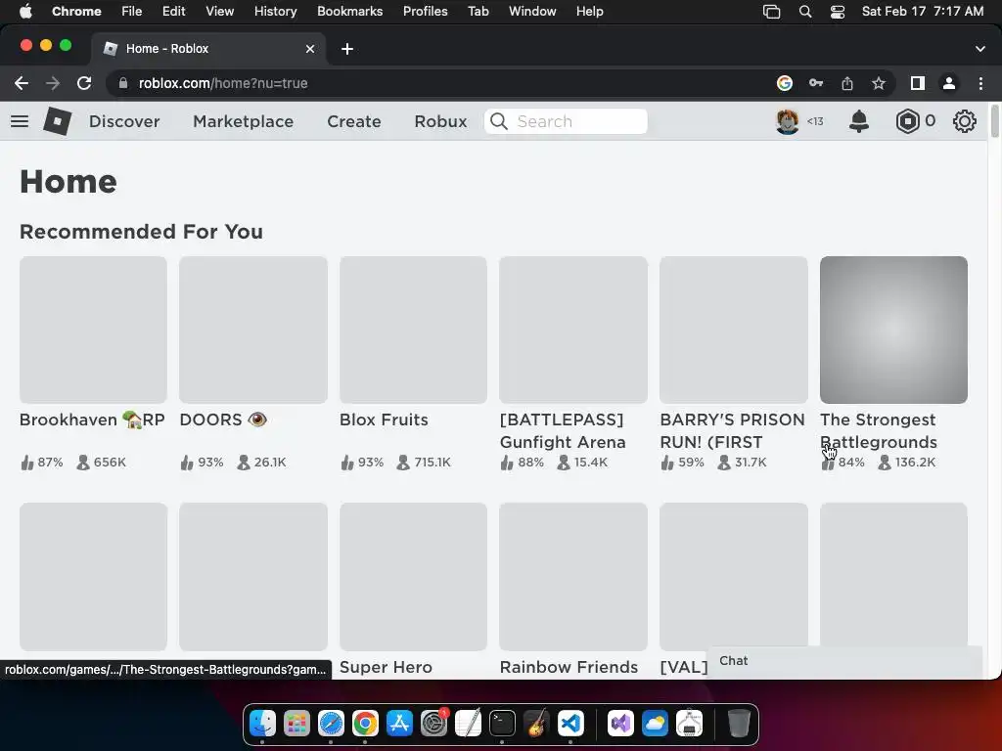Open System Settings from the dock
This screenshot has height=751, width=1002.
[433, 724]
